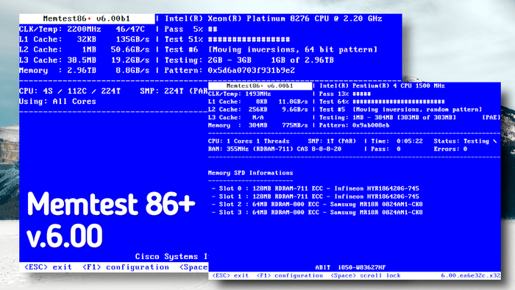
Task: Select the L2 Cache 1MB row
Action: (x=85, y=49)
